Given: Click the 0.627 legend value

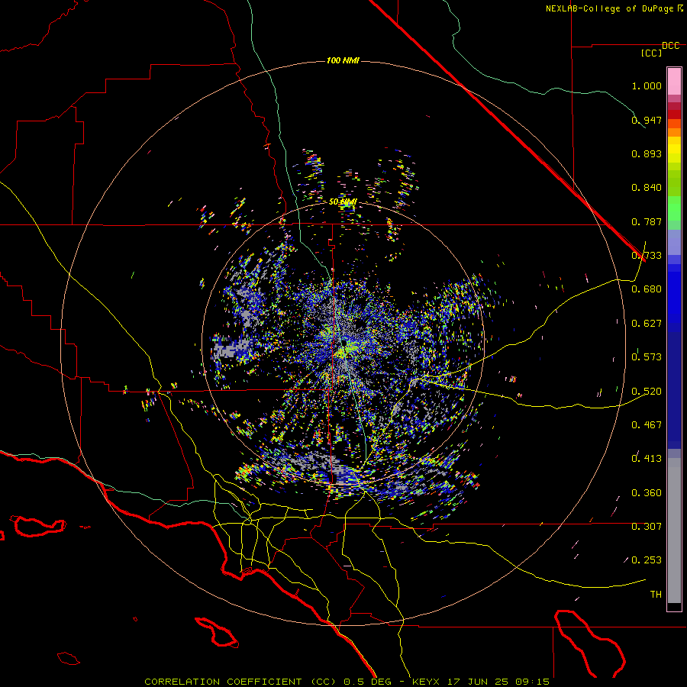Looking at the screenshot, I should pyautogui.click(x=647, y=324).
